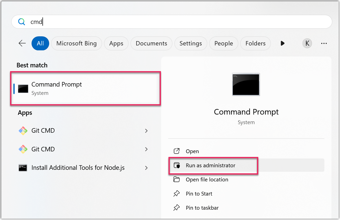Select Run as administrator
Viewport: 340px width, 220px height.
click(x=210, y=166)
